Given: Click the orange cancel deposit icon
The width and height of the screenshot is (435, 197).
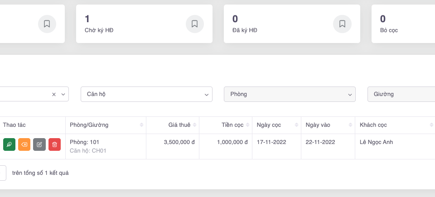Looking at the screenshot, I should tap(24, 144).
